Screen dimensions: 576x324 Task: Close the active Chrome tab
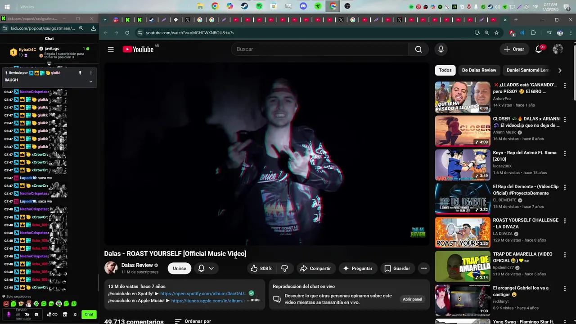click(505, 20)
